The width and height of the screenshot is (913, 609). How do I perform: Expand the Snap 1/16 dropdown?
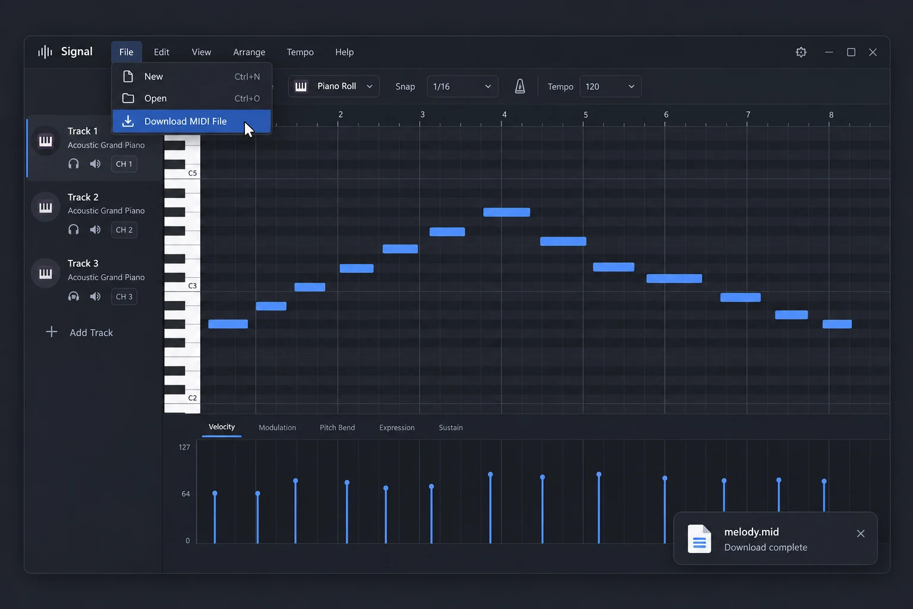pos(462,86)
